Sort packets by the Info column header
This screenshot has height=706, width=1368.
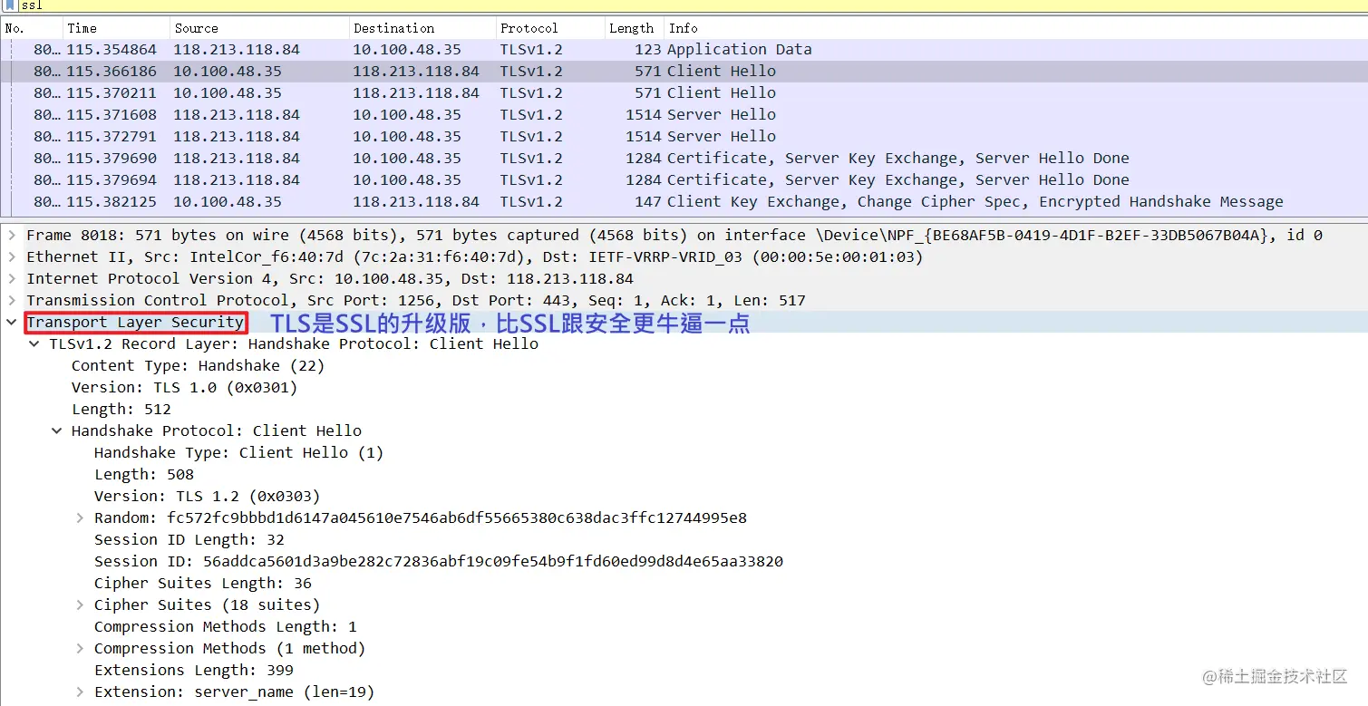coord(1015,28)
